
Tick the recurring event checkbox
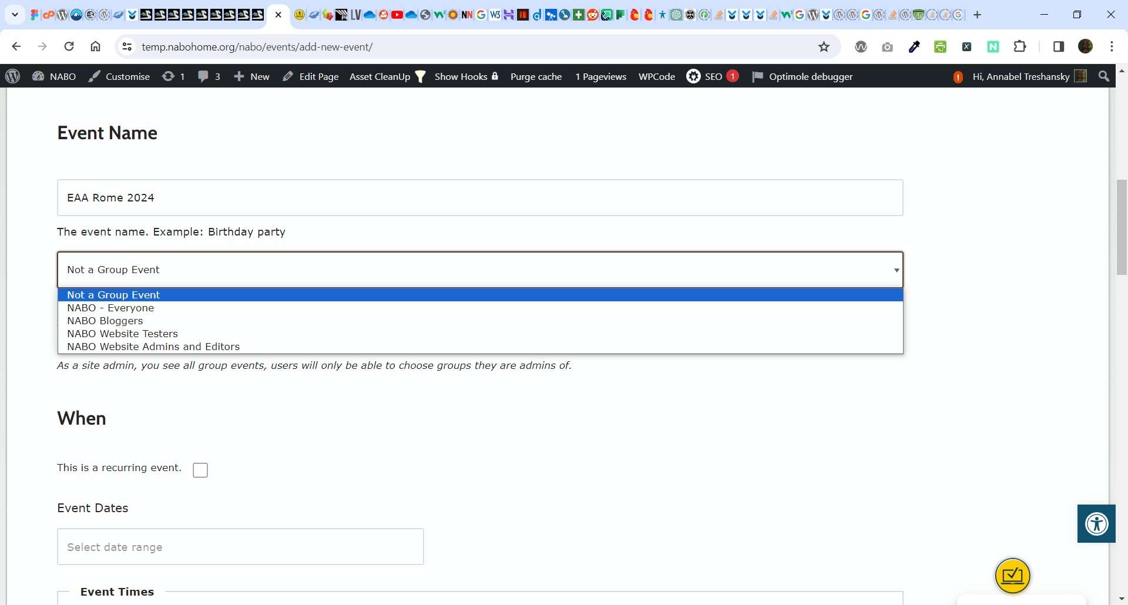point(200,470)
